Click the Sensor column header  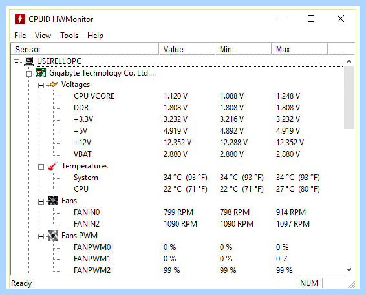point(85,49)
